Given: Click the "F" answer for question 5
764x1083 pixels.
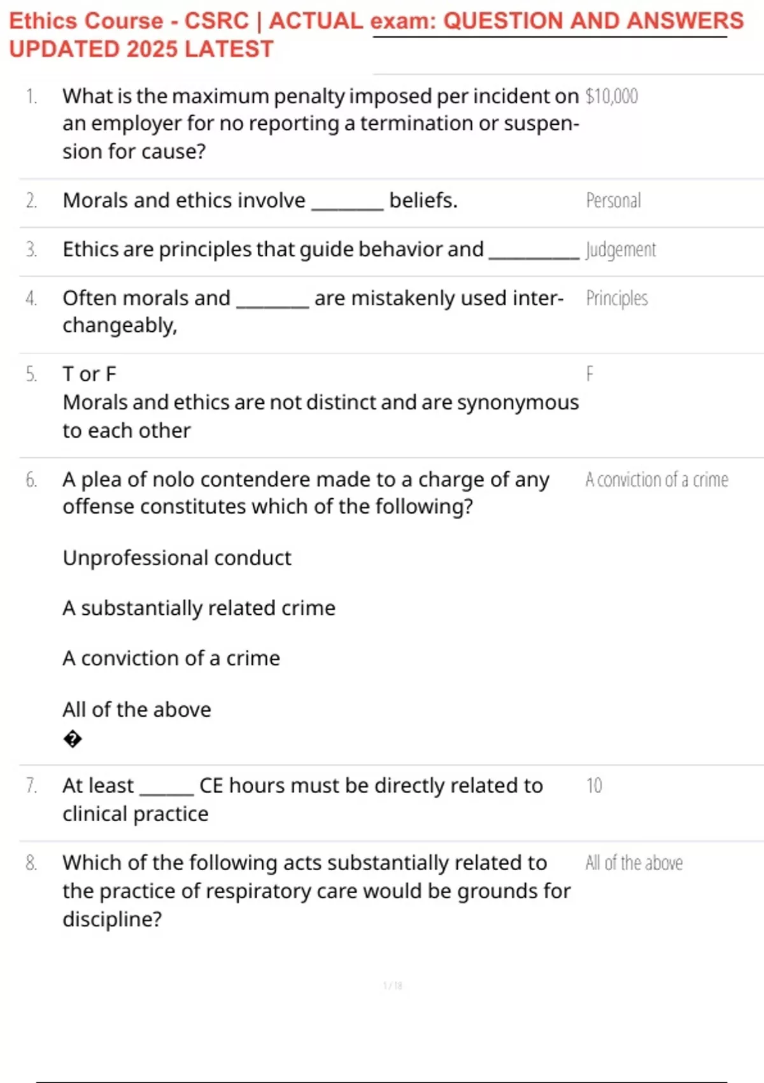Looking at the screenshot, I should [x=590, y=374].
